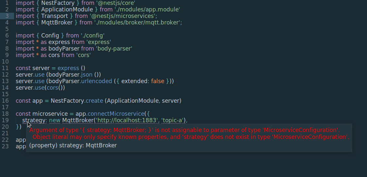Click the '(property) strategy: MqttBroker' tooltip text
367x177 pixels.
click(73, 145)
